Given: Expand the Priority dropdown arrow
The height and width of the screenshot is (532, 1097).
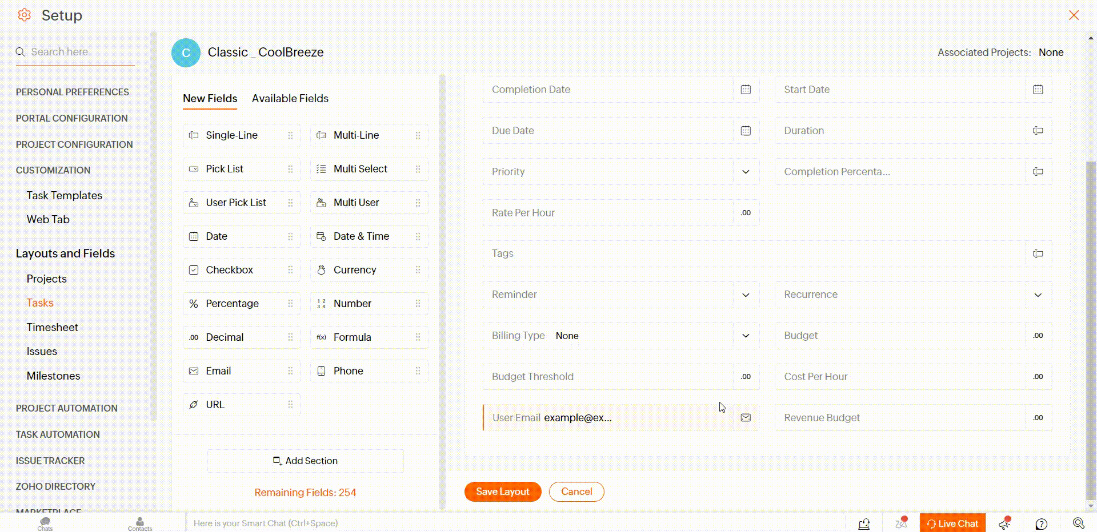Looking at the screenshot, I should click(746, 172).
